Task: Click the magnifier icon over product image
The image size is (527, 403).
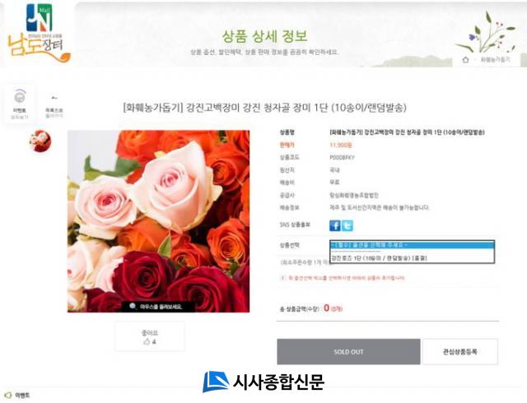Action: pyautogui.click(x=133, y=306)
